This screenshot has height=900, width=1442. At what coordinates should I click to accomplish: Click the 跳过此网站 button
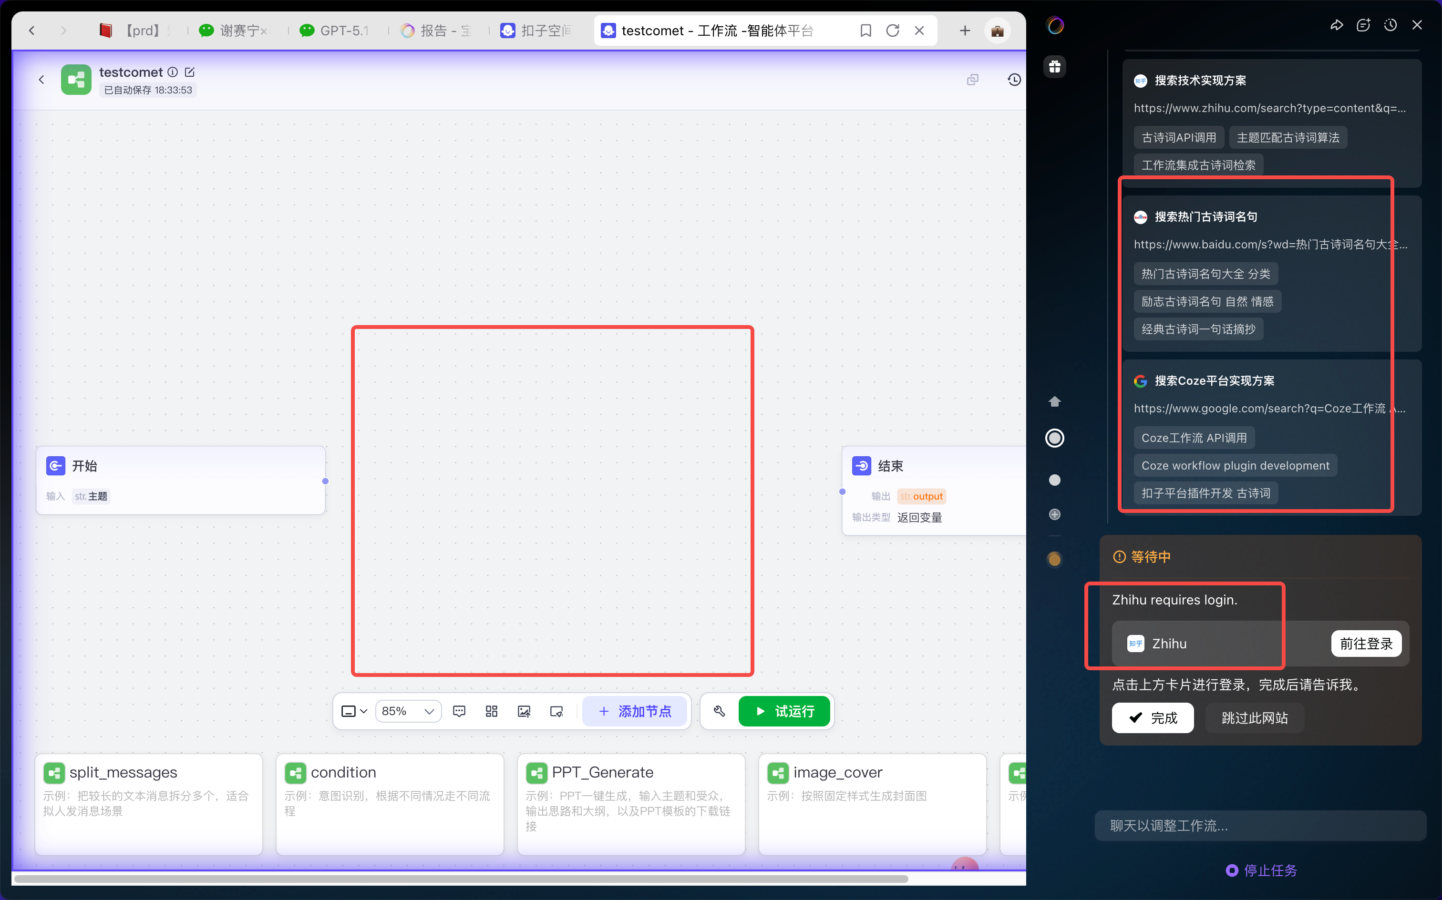coord(1255,718)
